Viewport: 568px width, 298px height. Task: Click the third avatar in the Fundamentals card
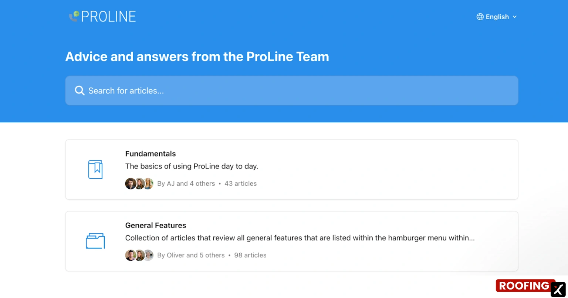click(x=148, y=184)
